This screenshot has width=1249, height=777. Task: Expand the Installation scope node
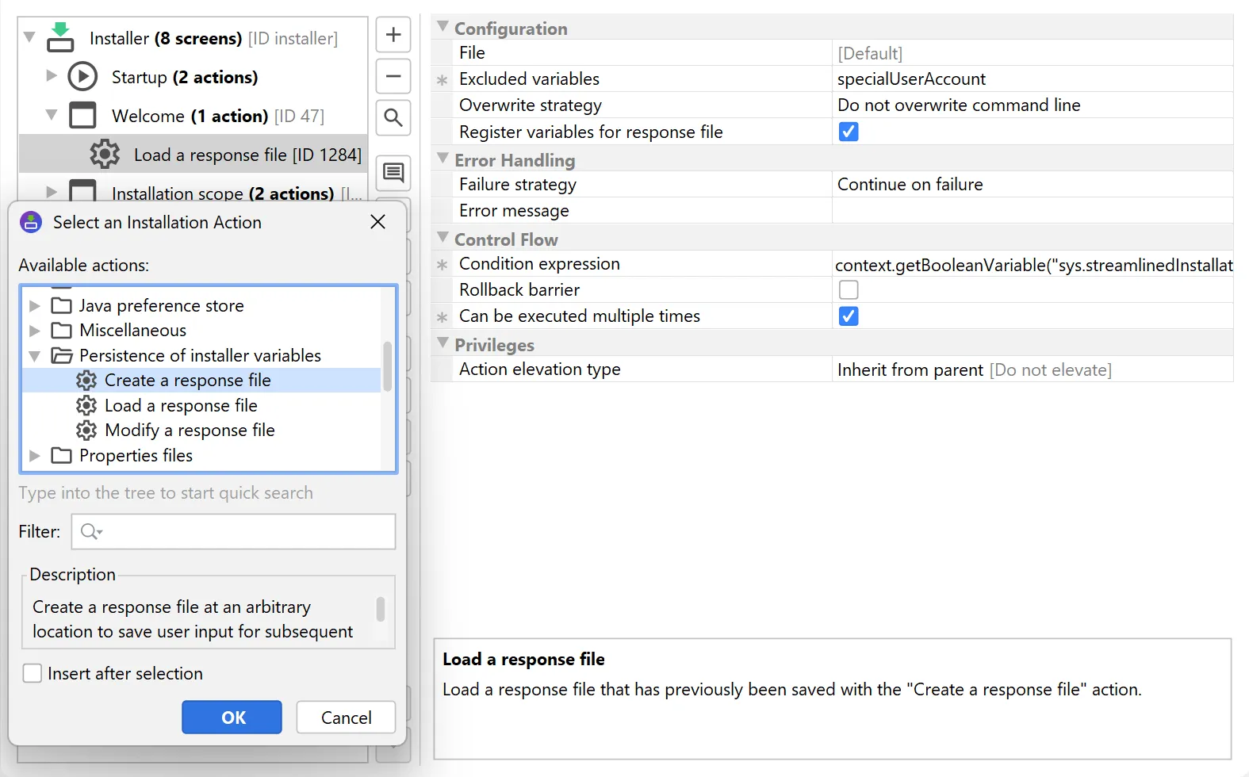tap(52, 191)
